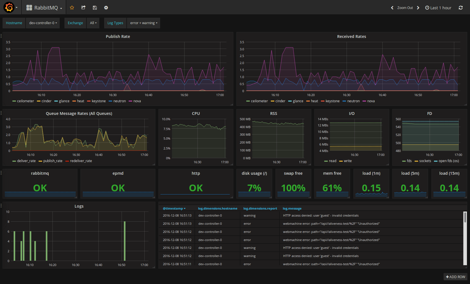
Task: Toggle redeliver_rate series in queue legend
Action: 81,161
